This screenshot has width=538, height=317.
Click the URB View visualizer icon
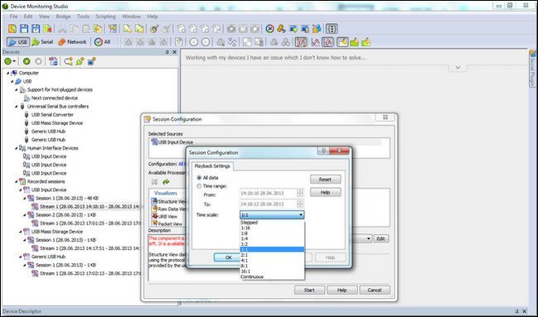[x=155, y=216]
